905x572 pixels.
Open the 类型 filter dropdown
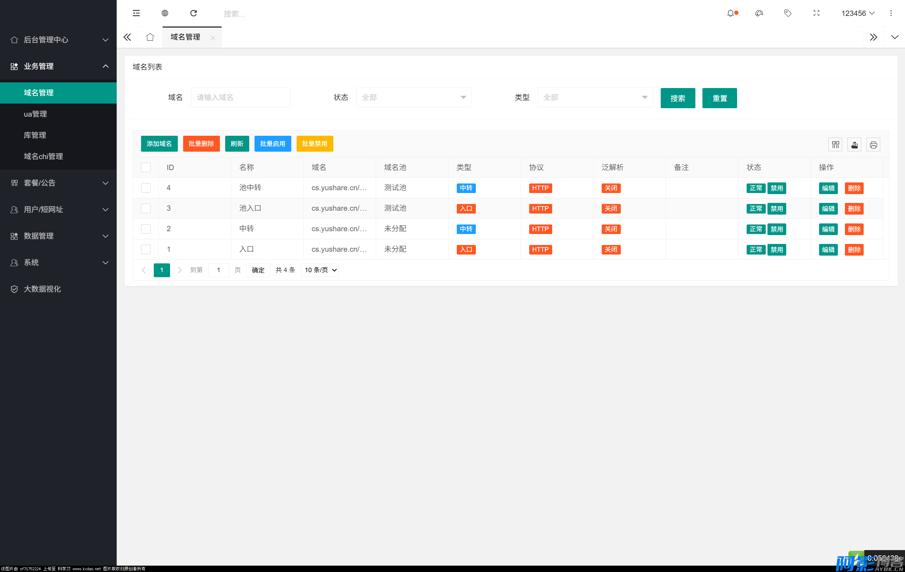(595, 97)
